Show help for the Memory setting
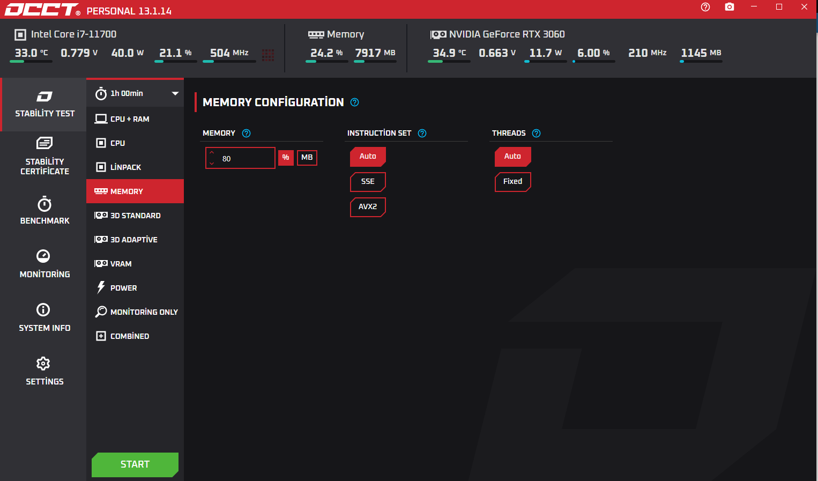 coord(247,134)
